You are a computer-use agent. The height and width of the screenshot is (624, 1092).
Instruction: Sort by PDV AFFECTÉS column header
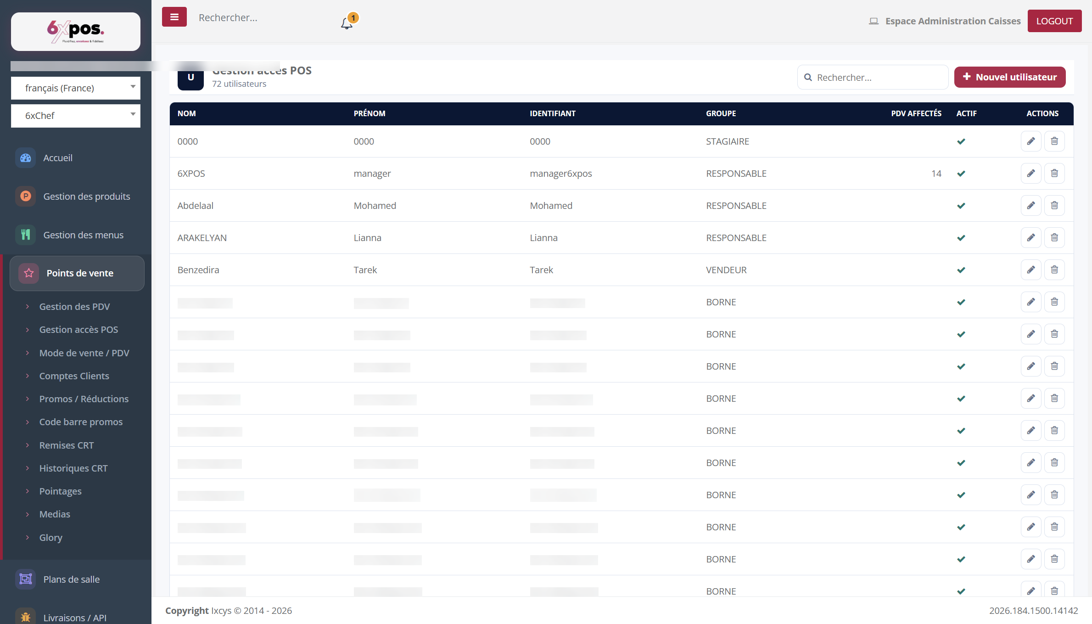click(916, 113)
